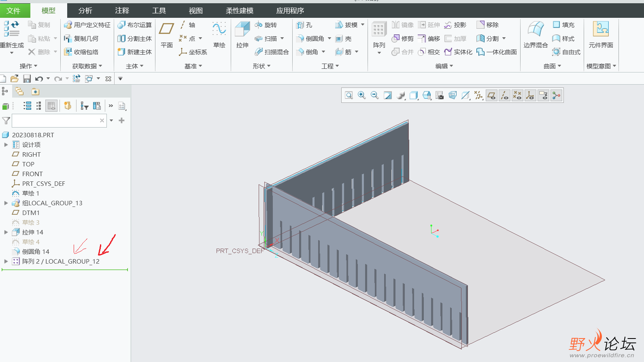644x362 pixels.
Task: Toggle datum point display in view toolbar
Action: 517,96
